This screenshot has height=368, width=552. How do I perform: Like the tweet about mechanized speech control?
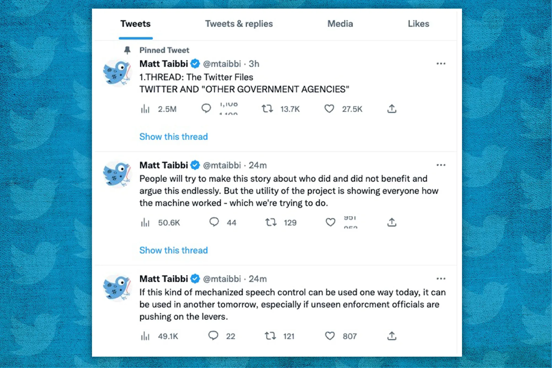pyautogui.click(x=330, y=336)
